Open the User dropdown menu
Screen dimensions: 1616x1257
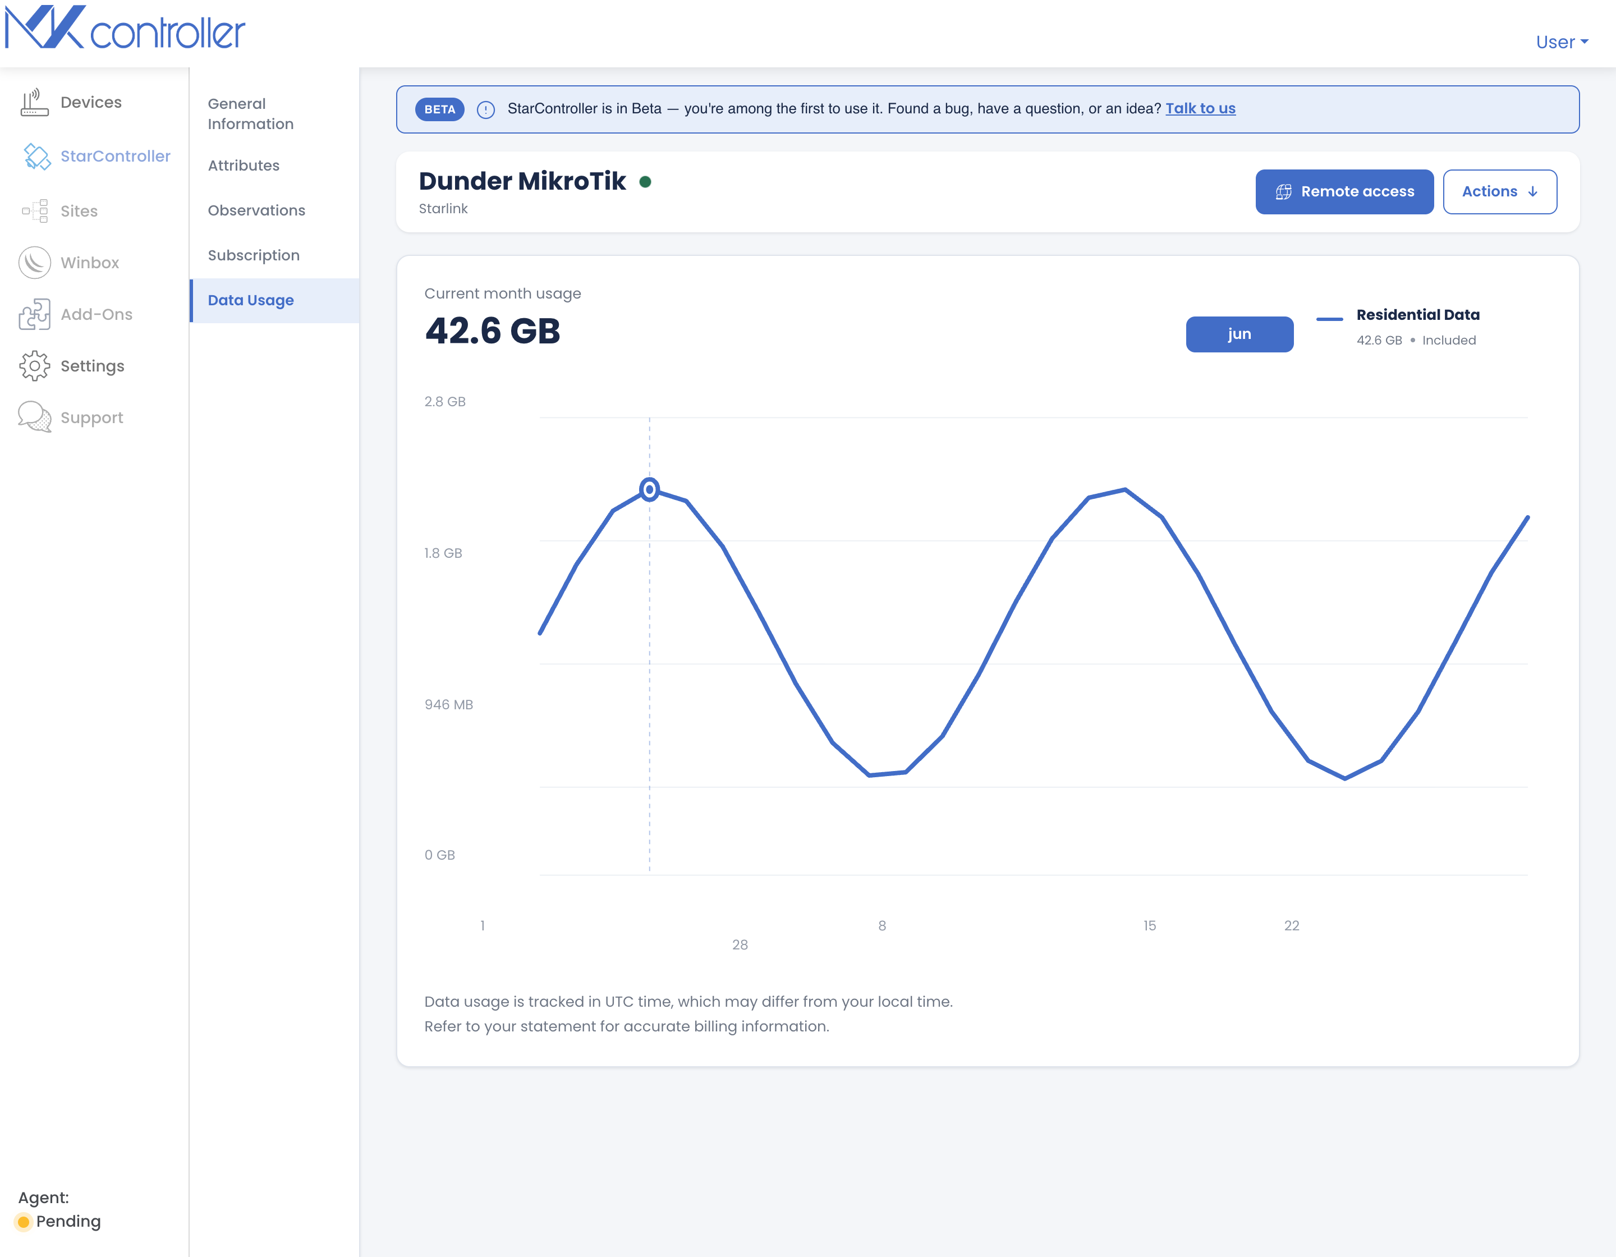[1562, 42]
